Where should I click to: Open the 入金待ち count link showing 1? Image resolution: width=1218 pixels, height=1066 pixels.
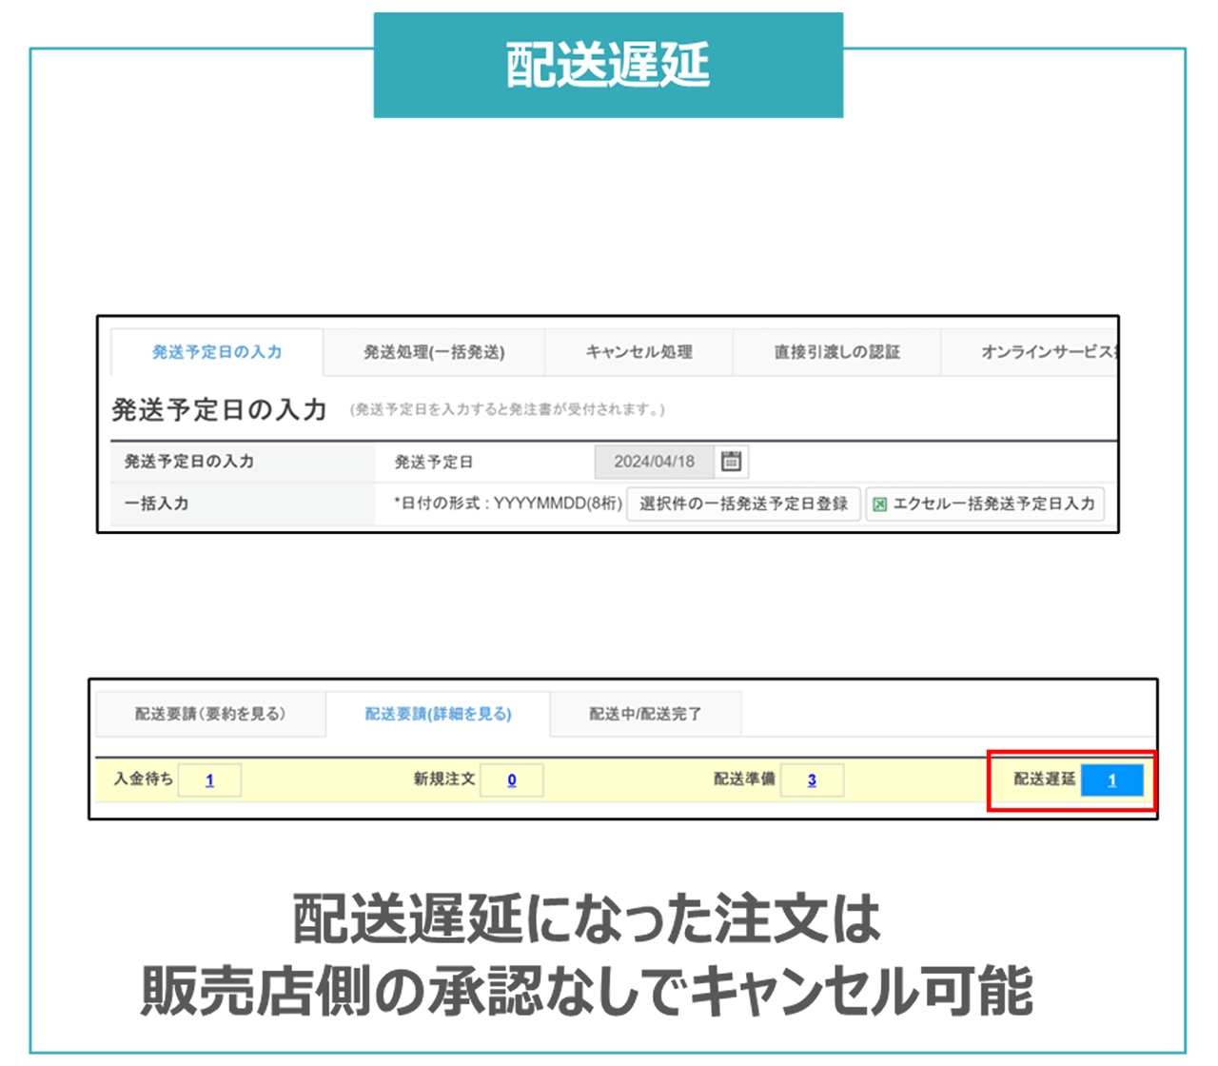[x=211, y=780]
